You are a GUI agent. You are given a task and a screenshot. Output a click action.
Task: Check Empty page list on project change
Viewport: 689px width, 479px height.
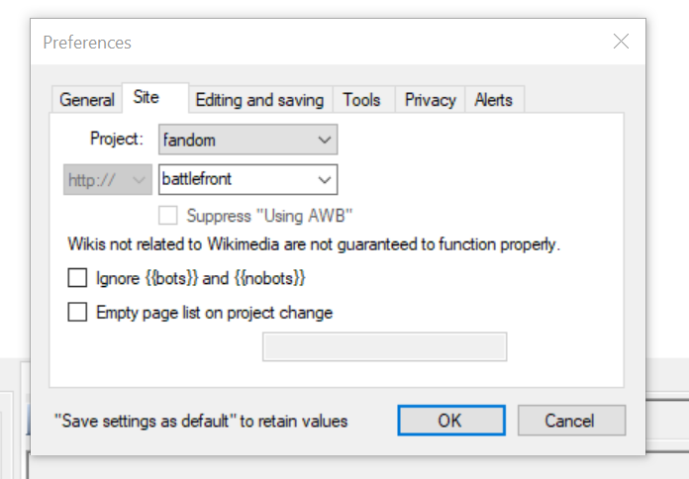click(x=77, y=313)
